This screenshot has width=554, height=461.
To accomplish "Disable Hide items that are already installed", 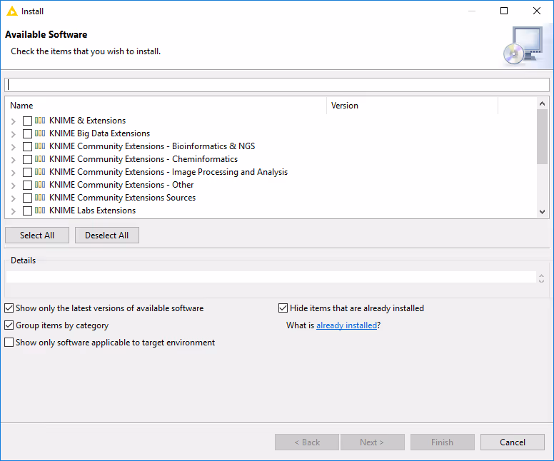I will coord(283,308).
